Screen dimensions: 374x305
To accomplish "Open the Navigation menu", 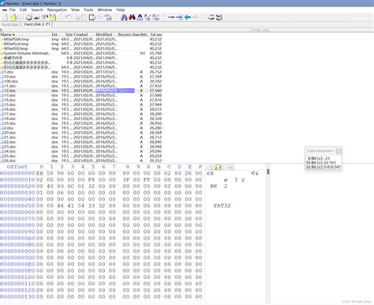I will (57, 9).
